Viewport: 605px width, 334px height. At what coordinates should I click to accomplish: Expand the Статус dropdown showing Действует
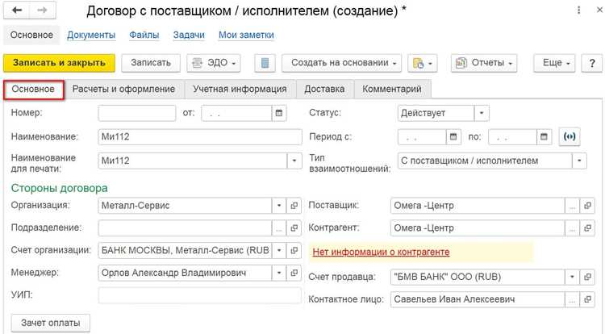click(x=482, y=113)
